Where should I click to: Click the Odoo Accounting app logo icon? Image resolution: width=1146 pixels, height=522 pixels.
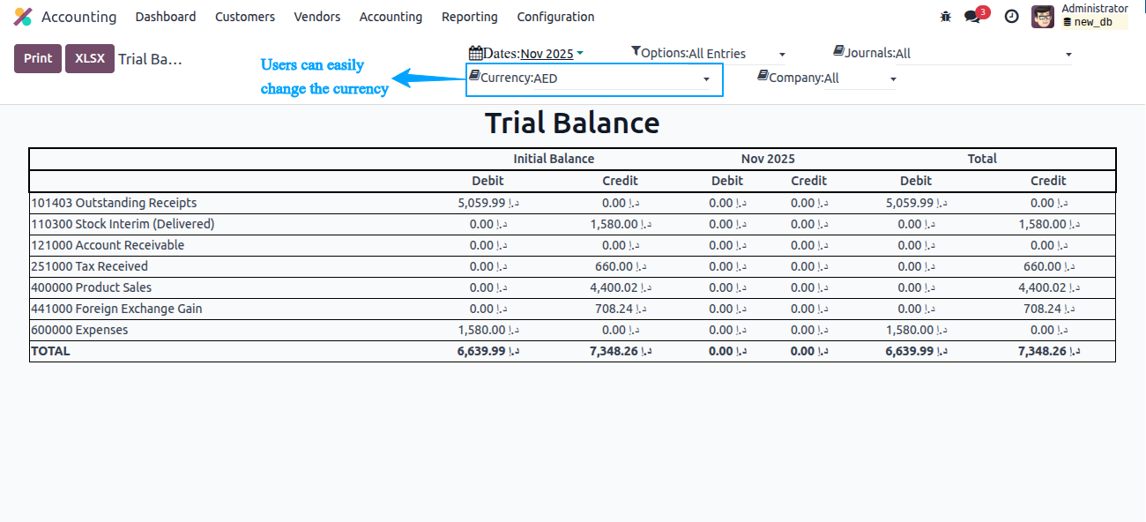pos(23,17)
